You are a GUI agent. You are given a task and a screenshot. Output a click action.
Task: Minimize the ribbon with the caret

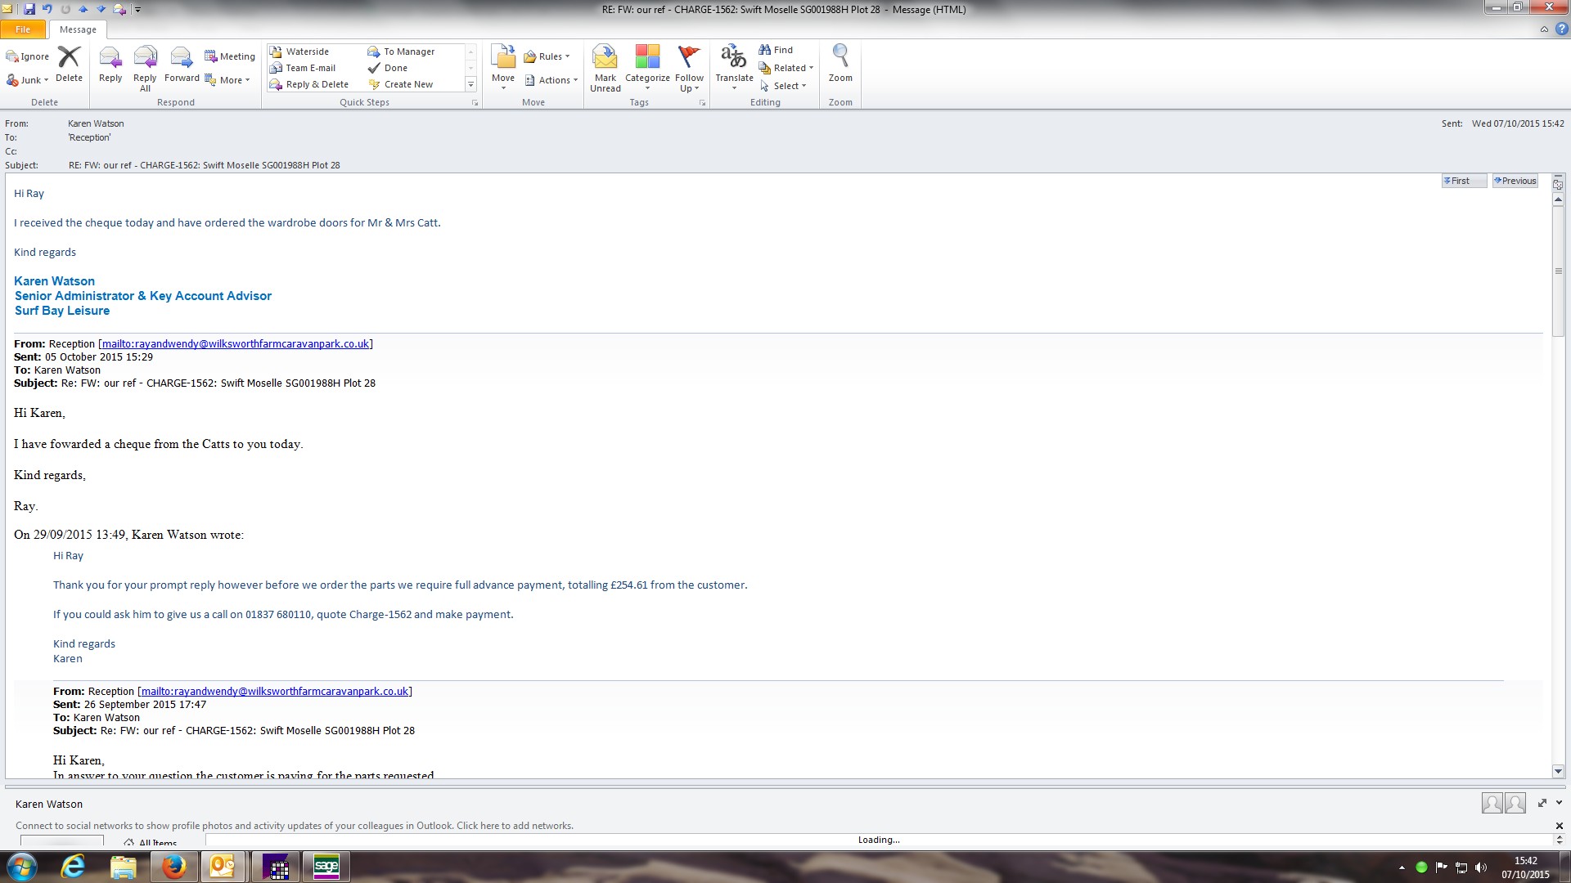click(1544, 29)
